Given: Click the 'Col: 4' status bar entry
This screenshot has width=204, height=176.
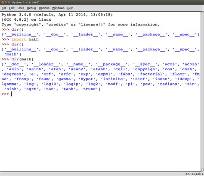Looking at the screenshot, I should [200, 174].
